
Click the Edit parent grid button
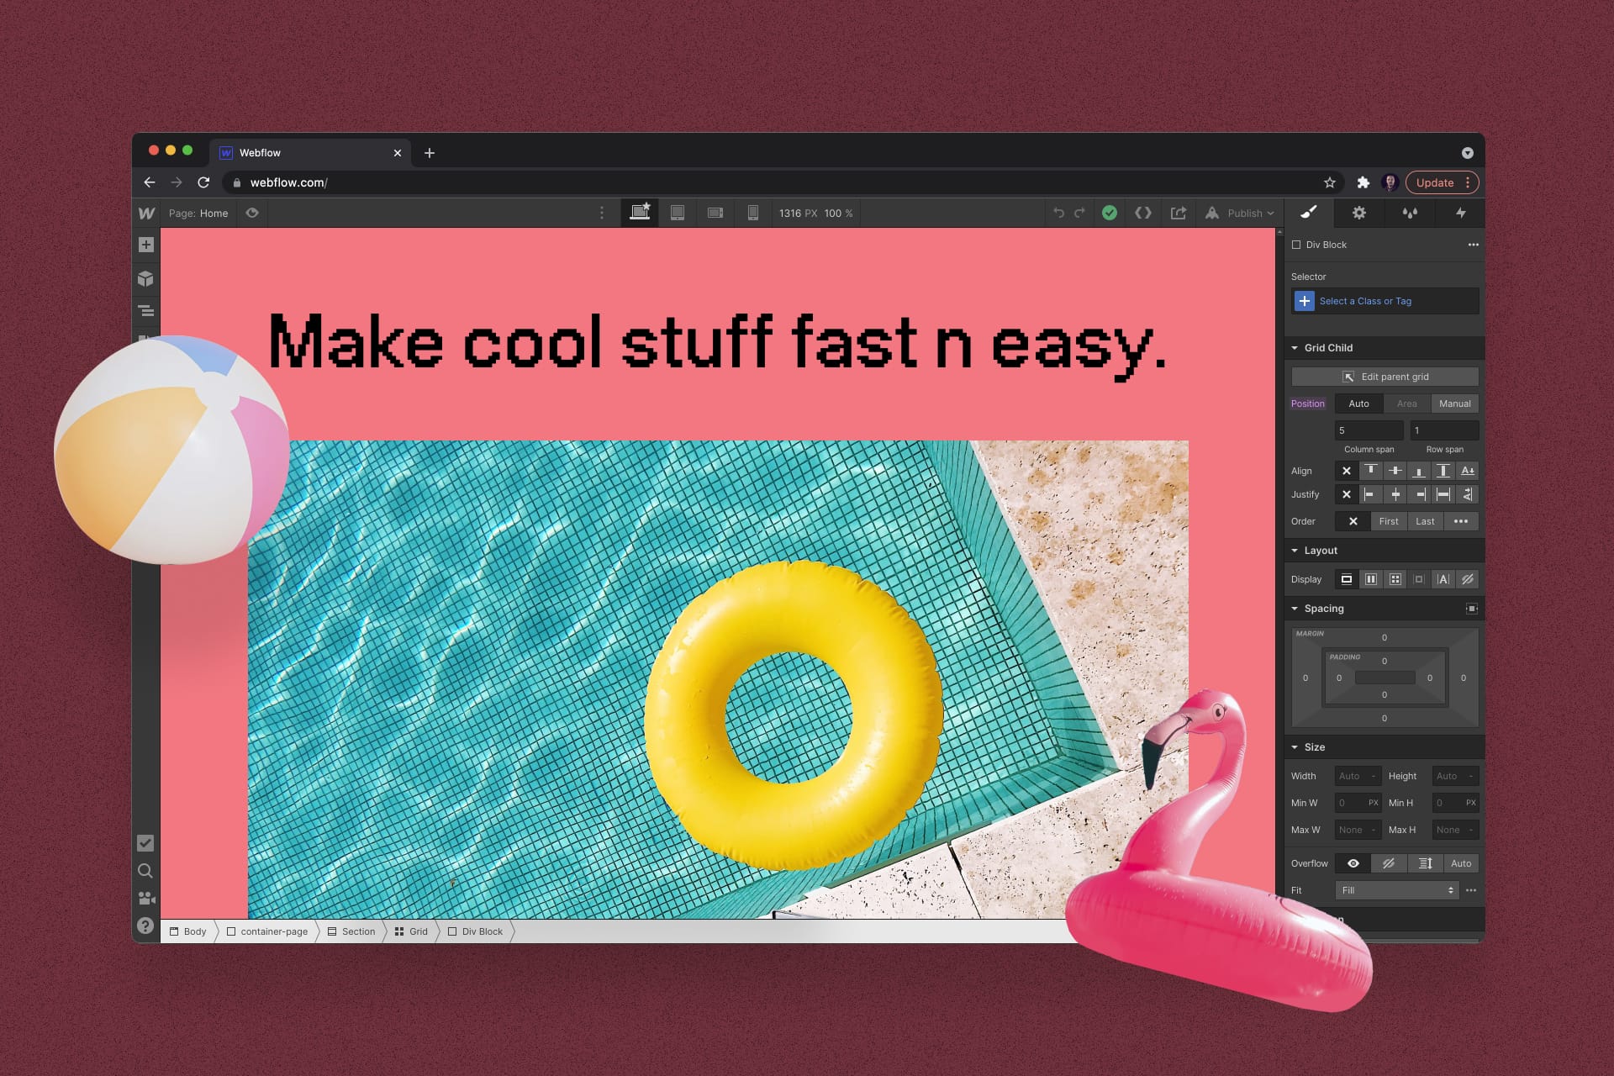pos(1385,377)
